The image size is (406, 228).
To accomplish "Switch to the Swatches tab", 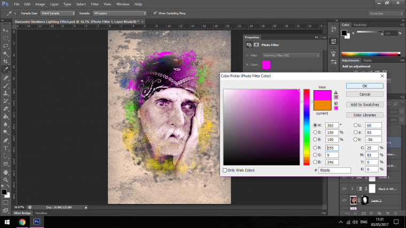I will tap(360, 25).
